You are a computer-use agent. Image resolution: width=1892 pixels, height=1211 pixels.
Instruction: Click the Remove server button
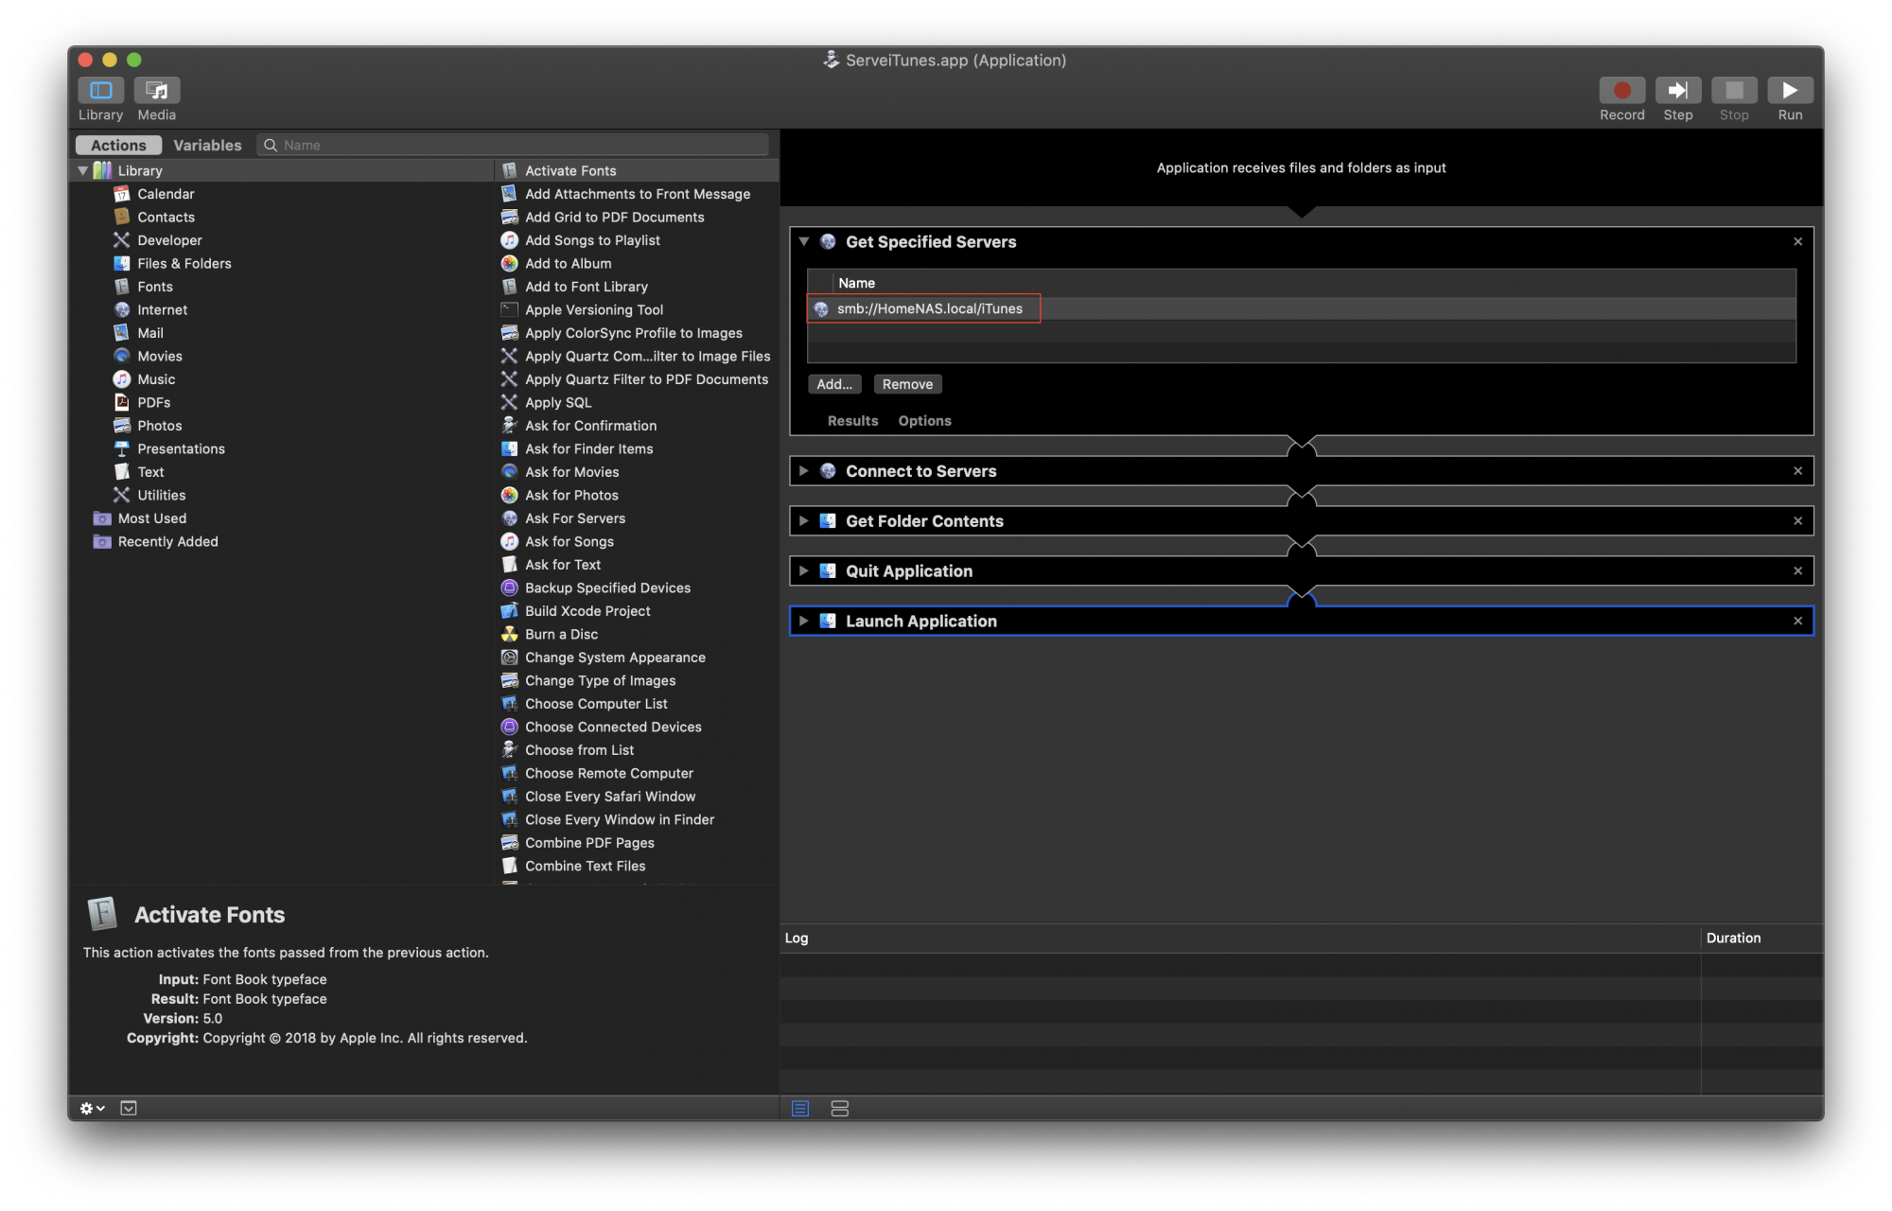[x=907, y=384]
